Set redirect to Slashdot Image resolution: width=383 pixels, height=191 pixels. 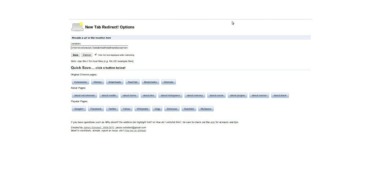tap(189, 109)
